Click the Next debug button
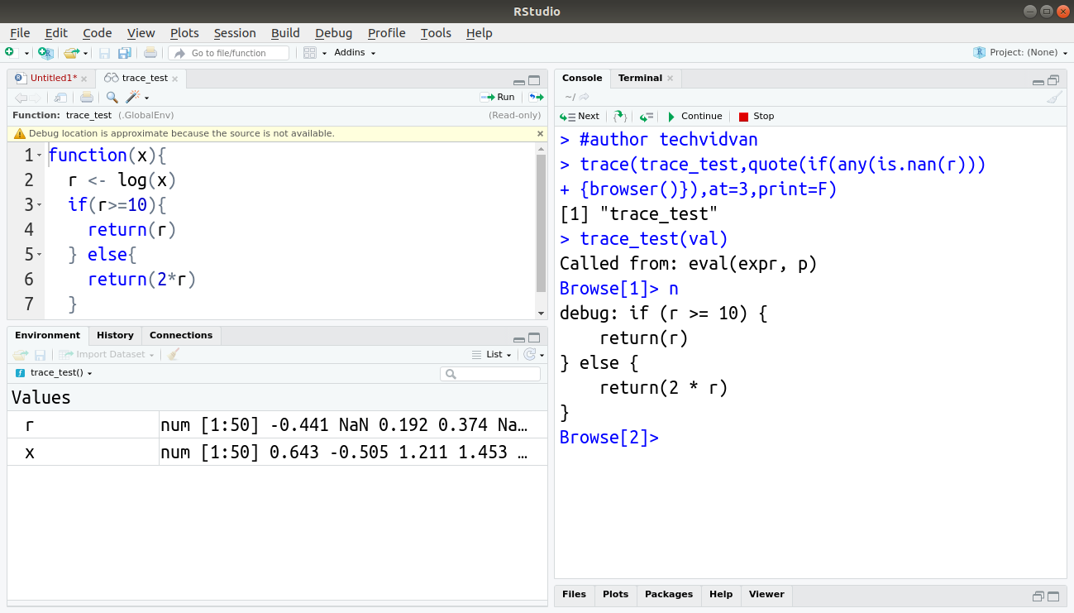Image resolution: width=1074 pixels, height=613 pixels. pyautogui.click(x=580, y=117)
